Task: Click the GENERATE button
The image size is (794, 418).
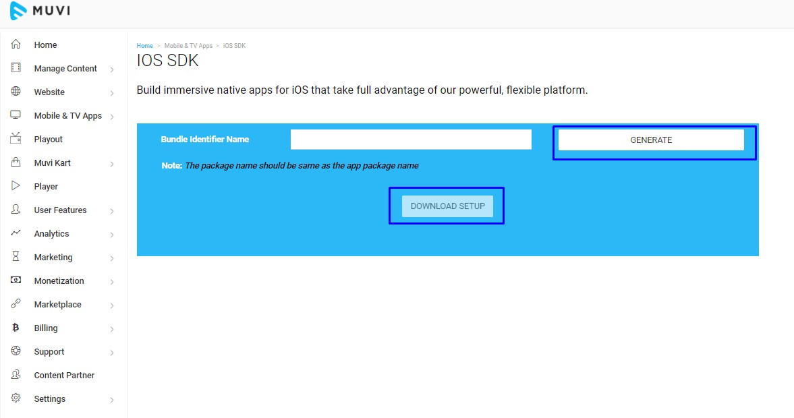Action: click(x=651, y=140)
